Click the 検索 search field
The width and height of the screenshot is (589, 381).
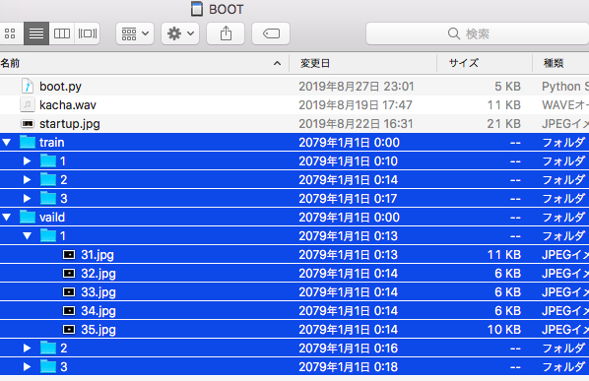[x=478, y=33]
